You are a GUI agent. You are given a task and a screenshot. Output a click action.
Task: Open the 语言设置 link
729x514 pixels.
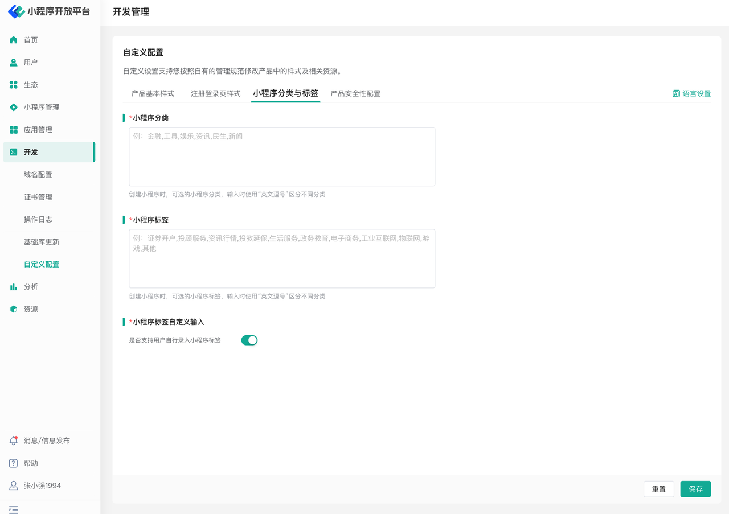click(x=691, y=93)
